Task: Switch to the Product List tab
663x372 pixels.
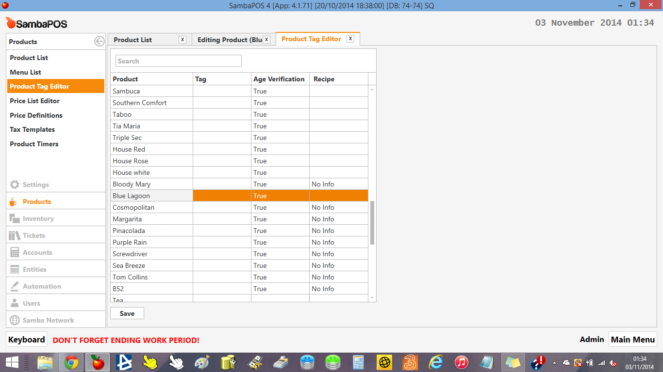Action: pos(133,40)
